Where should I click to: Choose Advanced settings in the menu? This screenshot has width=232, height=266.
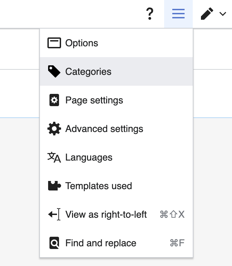tap(104, 129)
